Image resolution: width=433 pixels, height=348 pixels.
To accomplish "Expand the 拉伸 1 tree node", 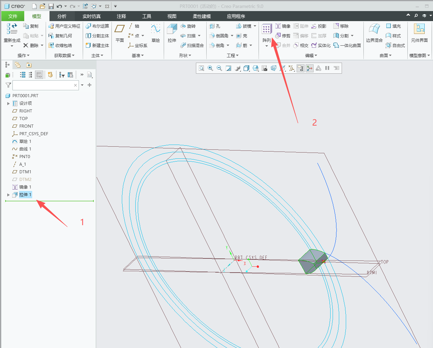I will (x=8, y=195).
